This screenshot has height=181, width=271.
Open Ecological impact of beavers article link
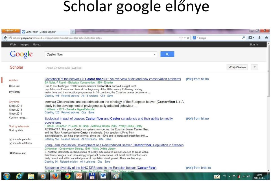click(109, 121)
